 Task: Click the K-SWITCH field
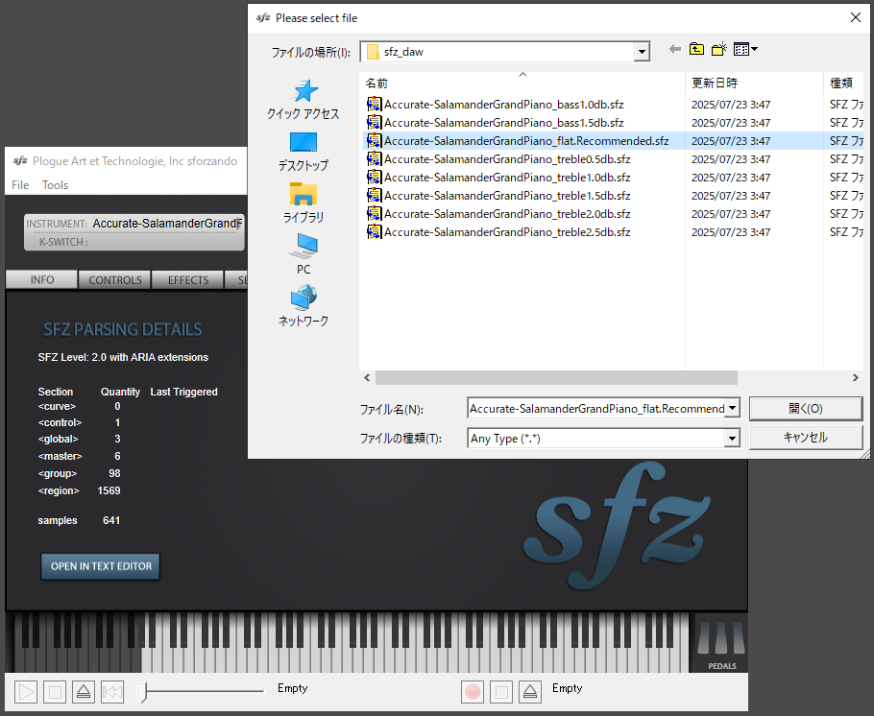click(x=134, y=242)
